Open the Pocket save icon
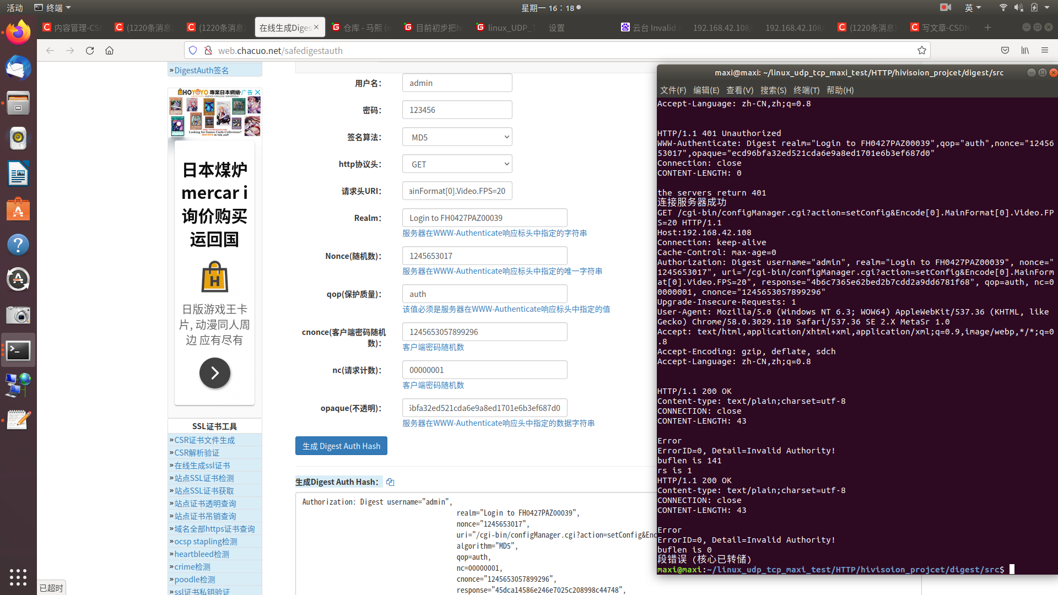The height and width of the screenshot is (595, 1058). [1005, 51]
